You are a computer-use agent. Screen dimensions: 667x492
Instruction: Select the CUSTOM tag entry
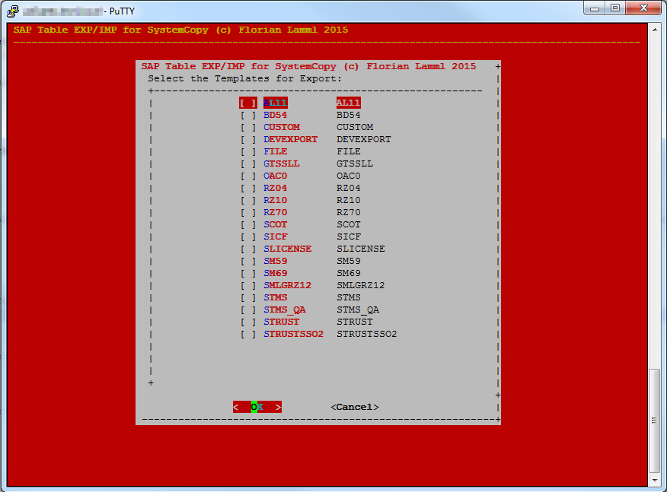tap(282, 127)
